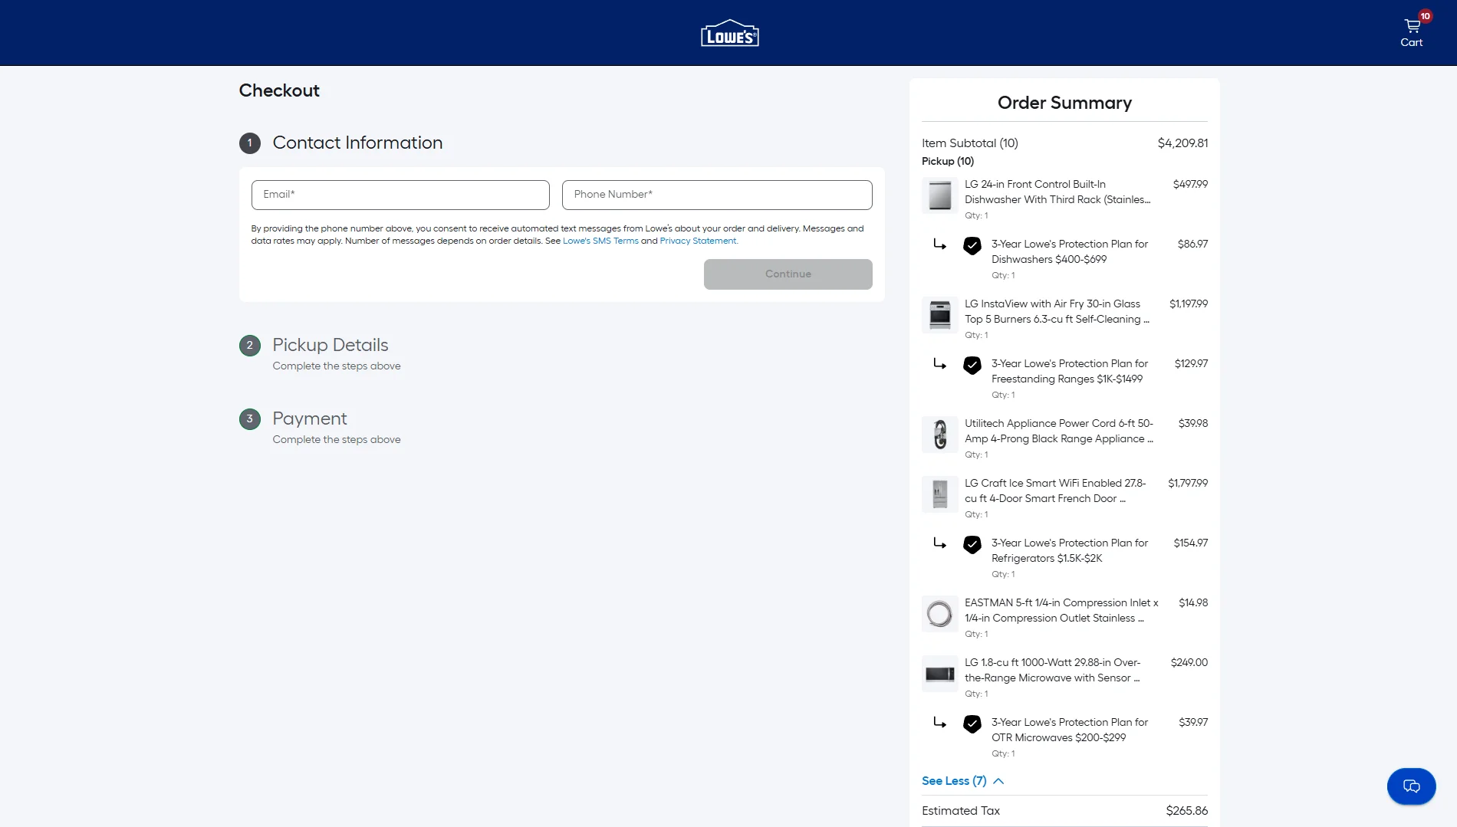
Task: Select the Pickup Details step
Action: [330, 345]
